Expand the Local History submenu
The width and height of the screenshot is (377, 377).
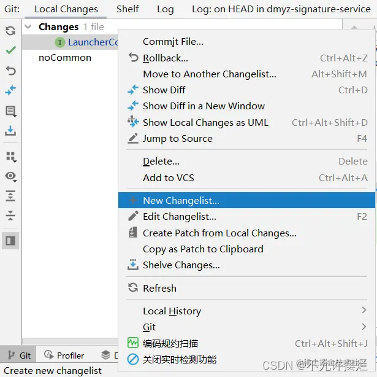click(x=172, y=311)
